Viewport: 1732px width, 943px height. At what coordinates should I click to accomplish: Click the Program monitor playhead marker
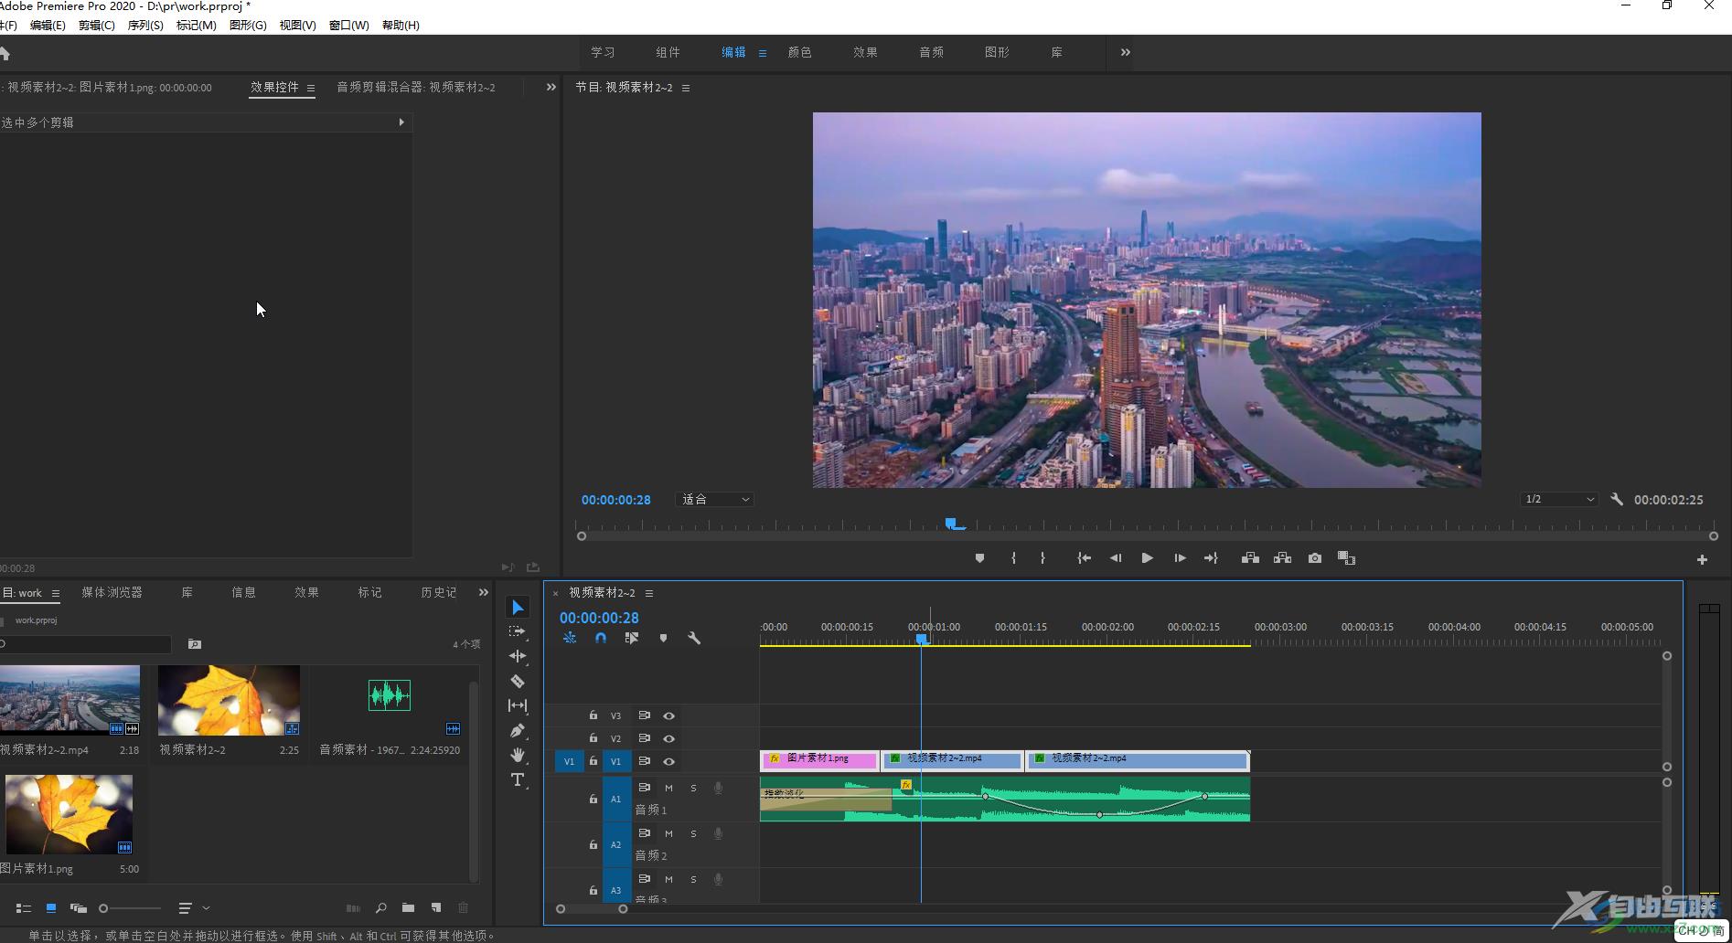[x=953, y=524]
